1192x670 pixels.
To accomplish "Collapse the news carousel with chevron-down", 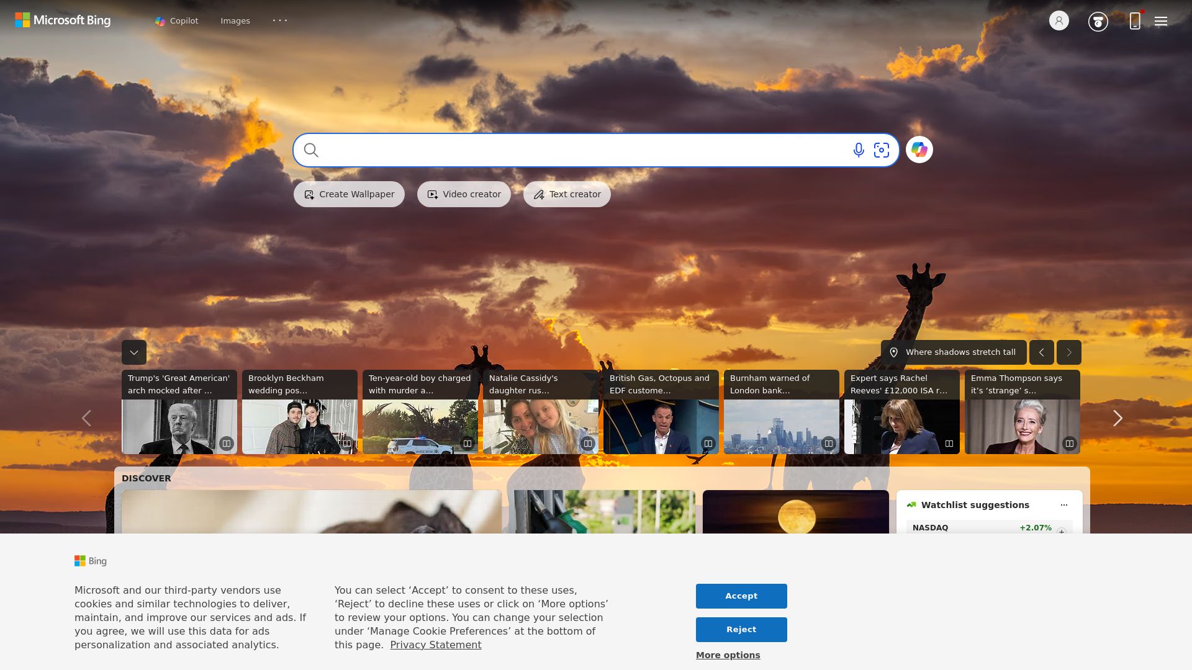I will [134, 352].
